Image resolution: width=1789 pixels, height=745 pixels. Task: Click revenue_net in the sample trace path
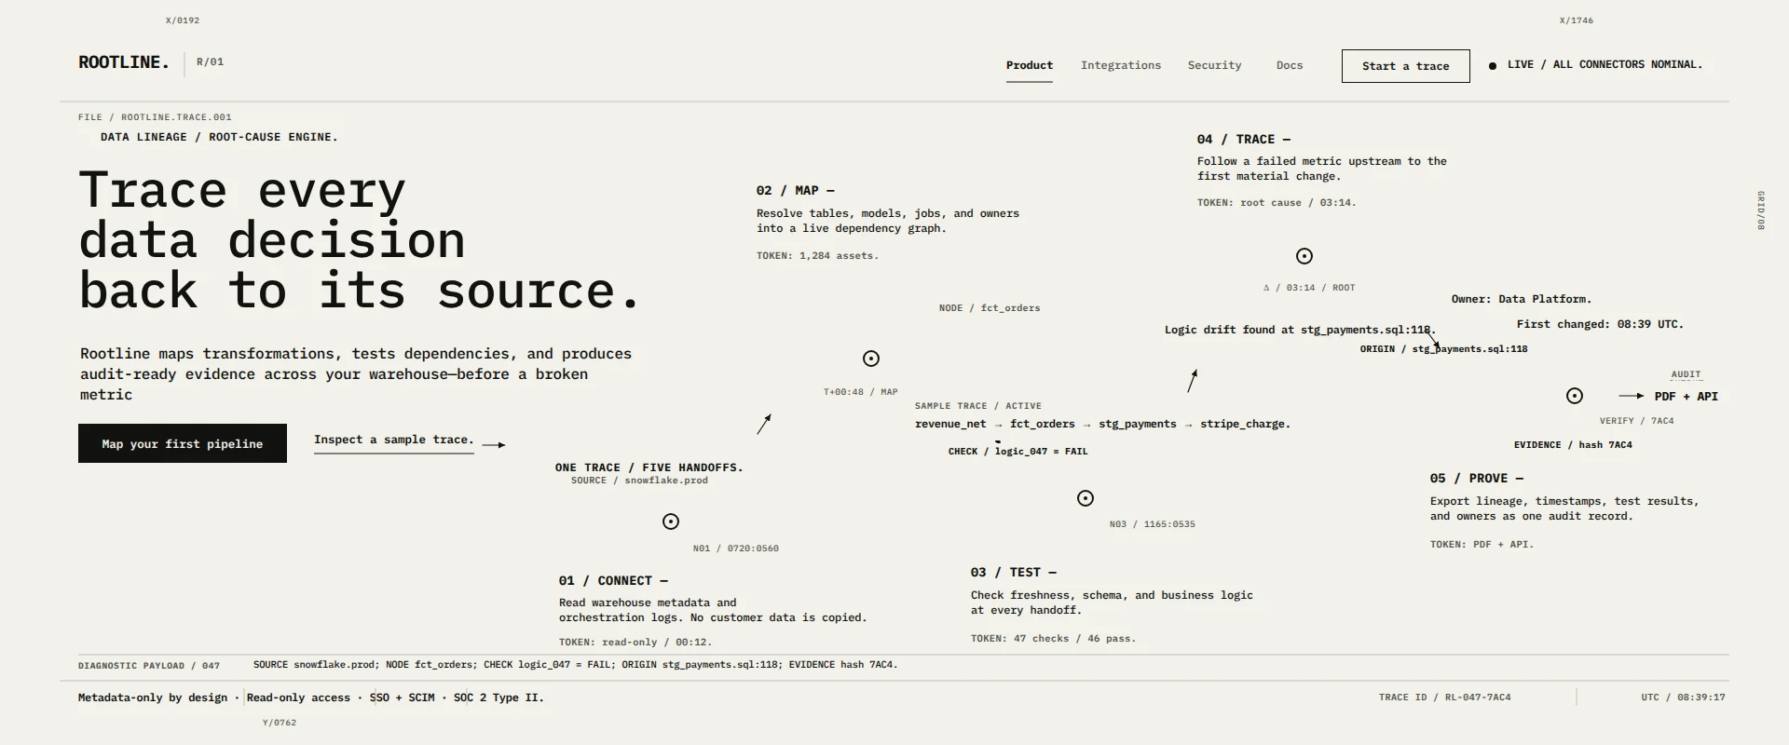(950, 424)
